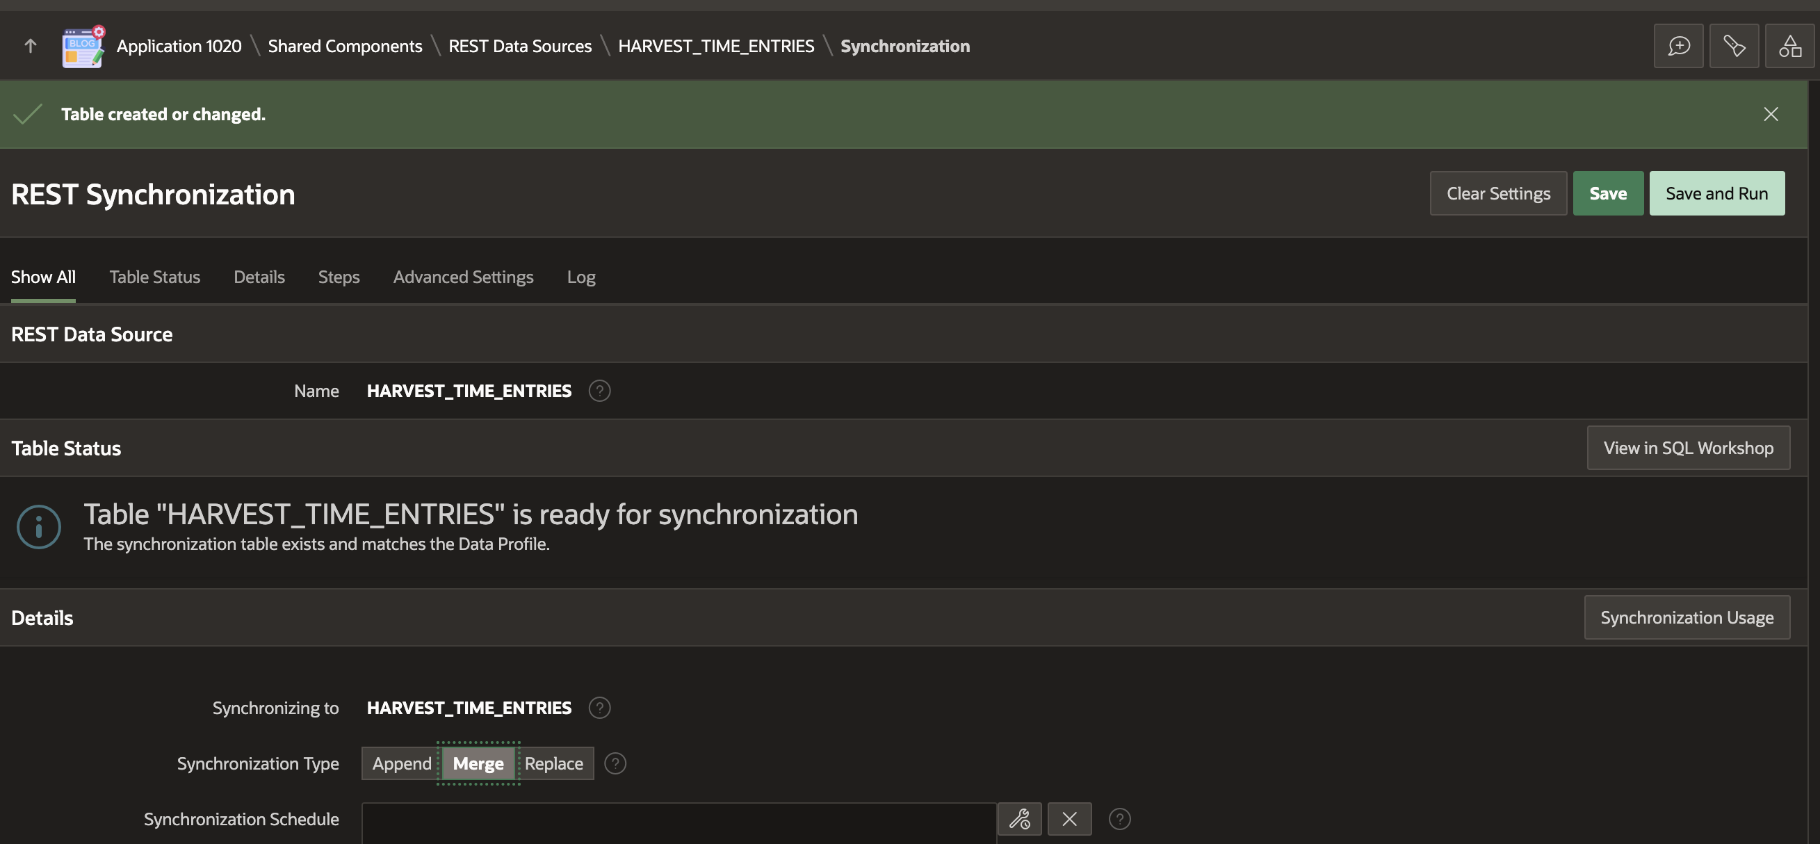Image resolution: width=1820 pixels, height=844 pixels.
Task: Click View in SQL Workshop button
Action: (1688, 448)
